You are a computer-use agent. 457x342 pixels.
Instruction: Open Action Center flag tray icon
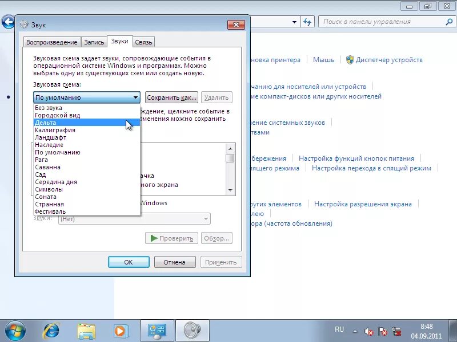[x=382, y=331]
